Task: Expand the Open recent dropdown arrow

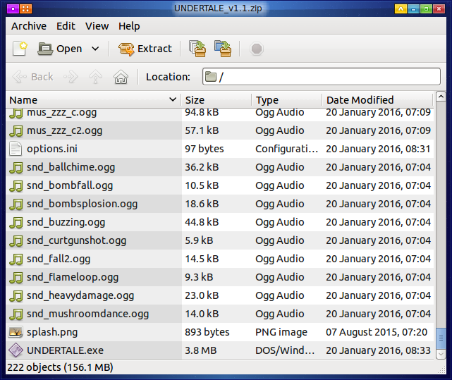Action: point(95,49)
